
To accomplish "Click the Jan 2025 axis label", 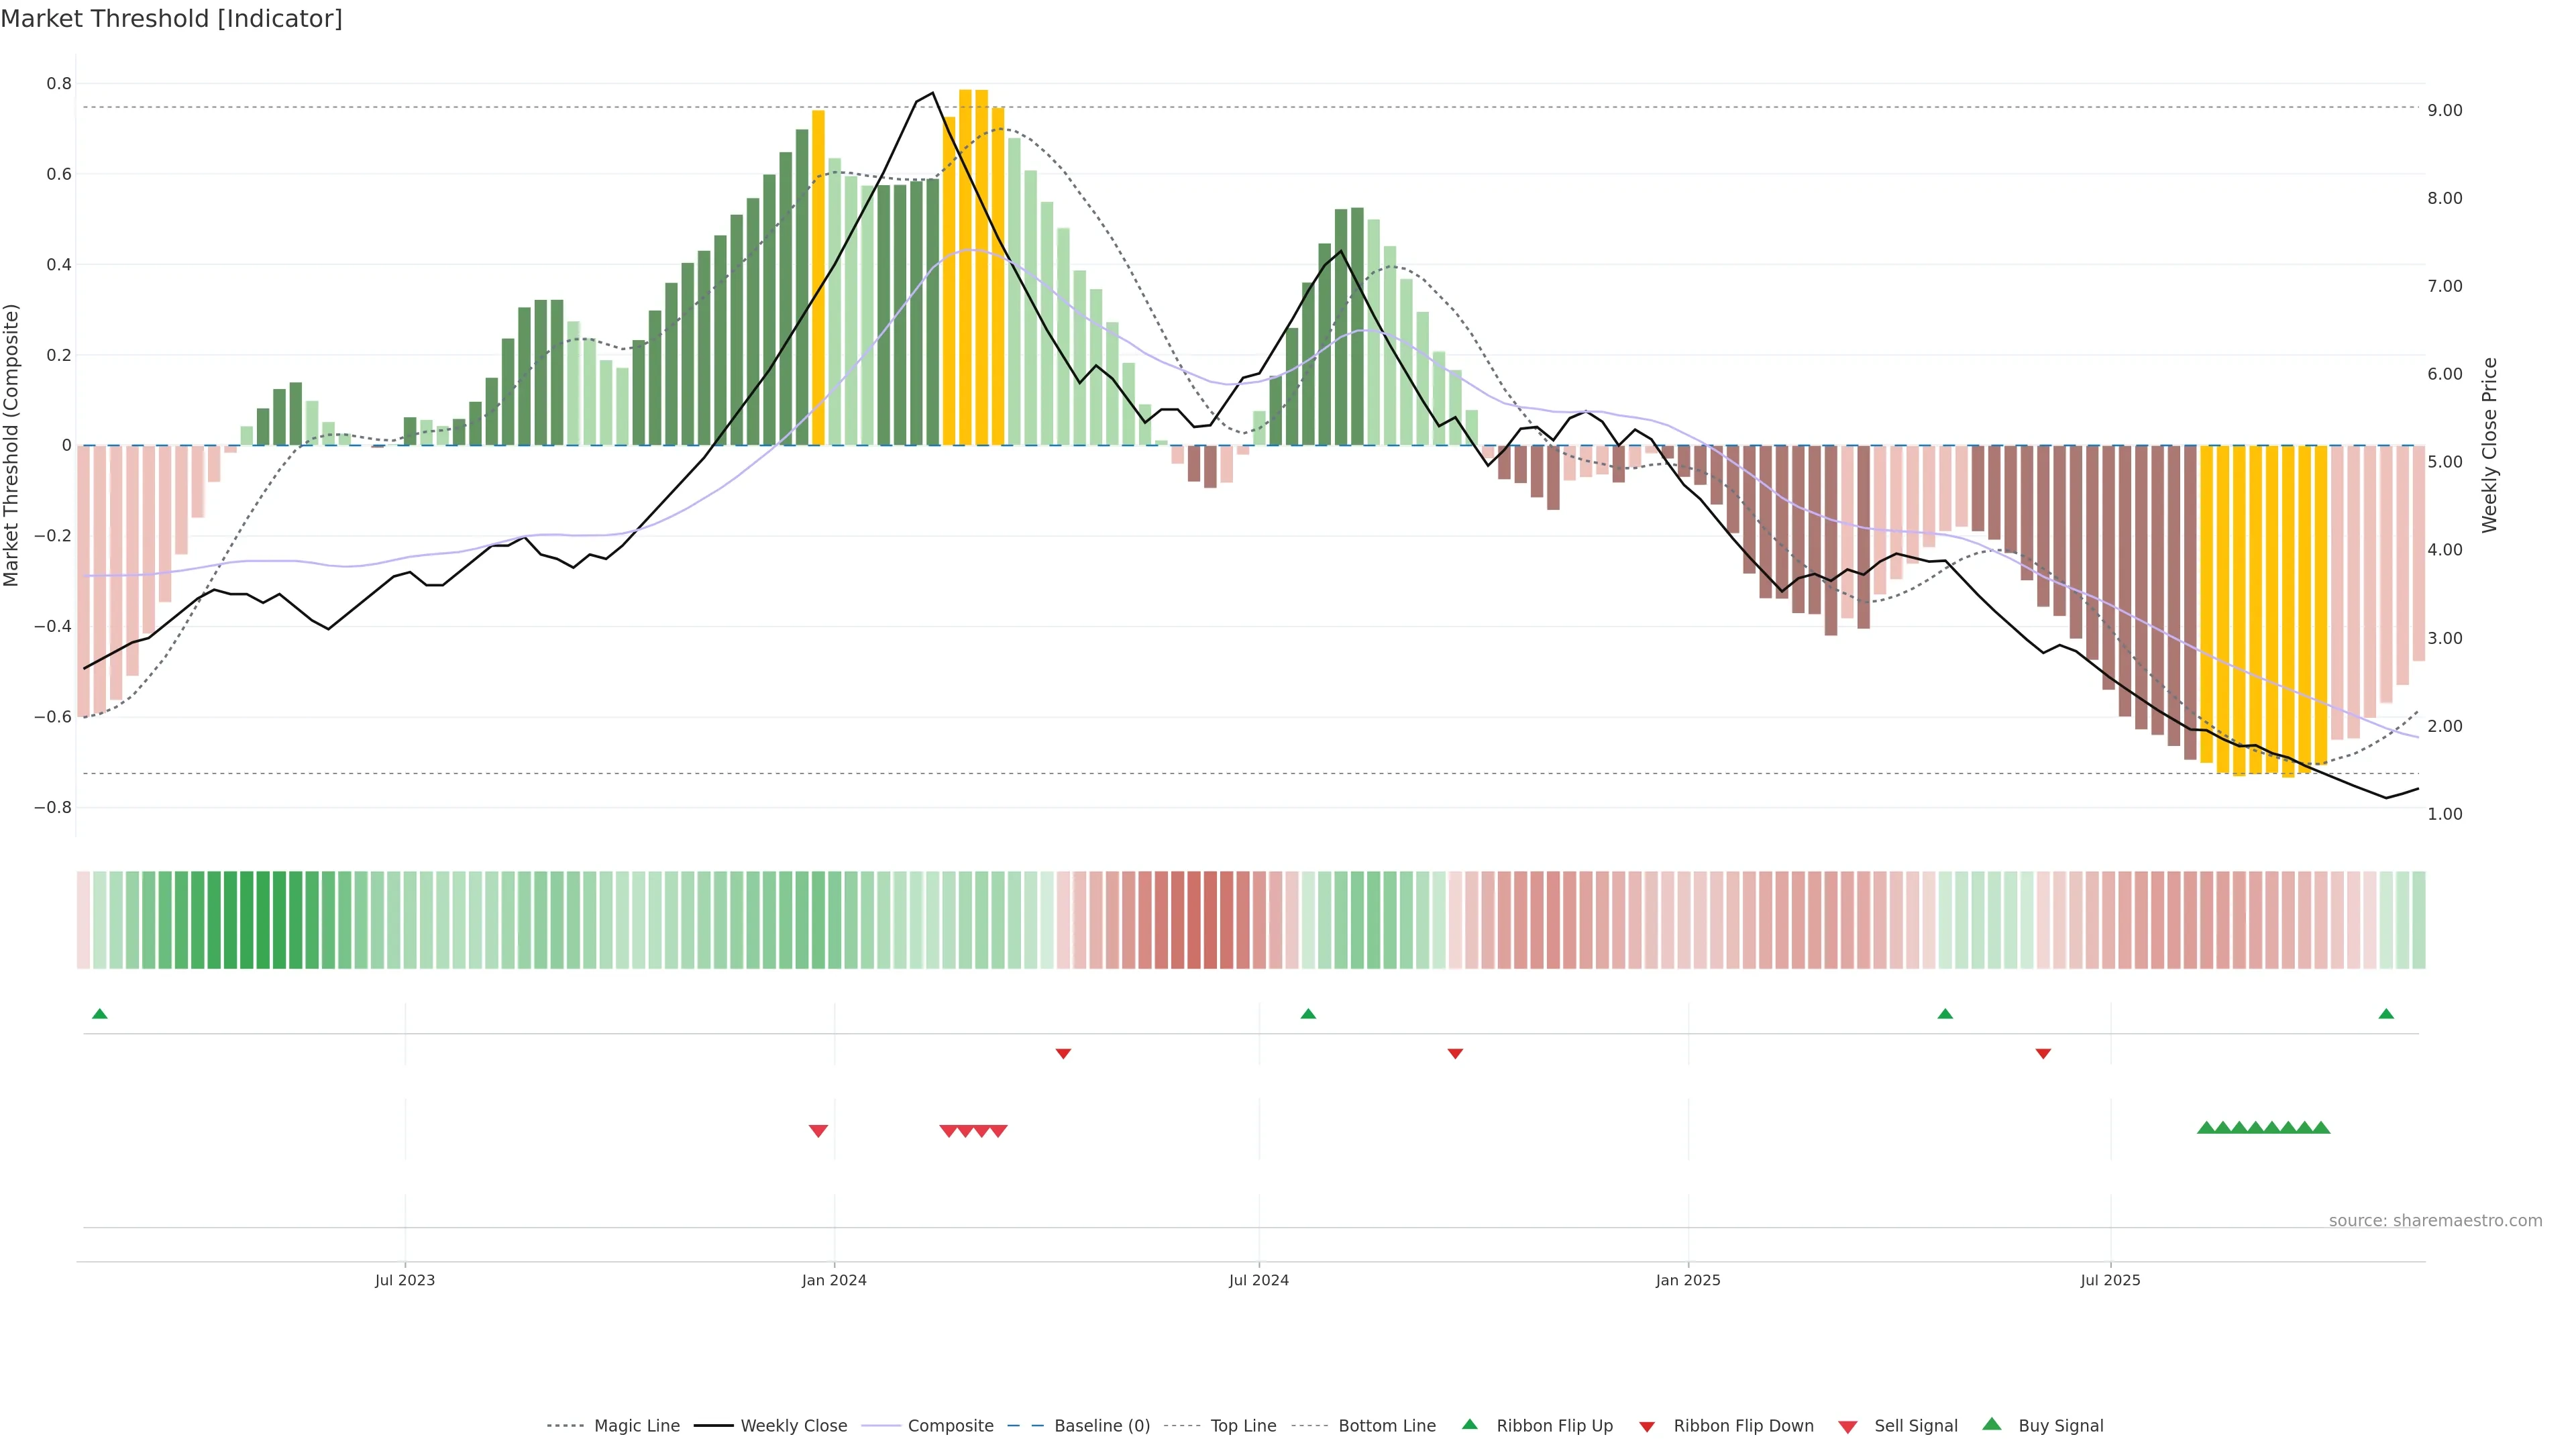I will pos(1688,1280).
